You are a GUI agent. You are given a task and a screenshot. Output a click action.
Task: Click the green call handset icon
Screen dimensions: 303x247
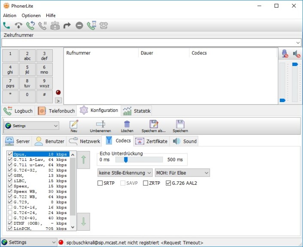tap(6, 25)
